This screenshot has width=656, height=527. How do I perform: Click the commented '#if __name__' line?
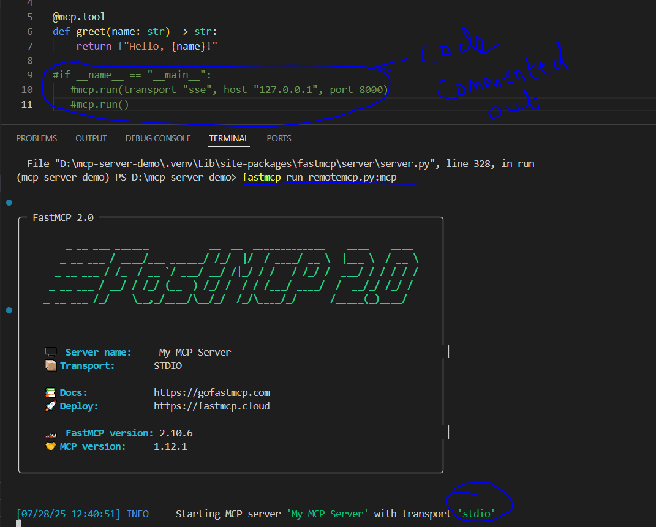[x=132, y=75]
